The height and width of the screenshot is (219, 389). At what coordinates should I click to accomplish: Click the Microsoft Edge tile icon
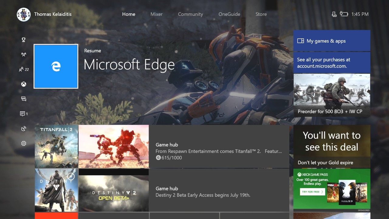click(56, 66)
